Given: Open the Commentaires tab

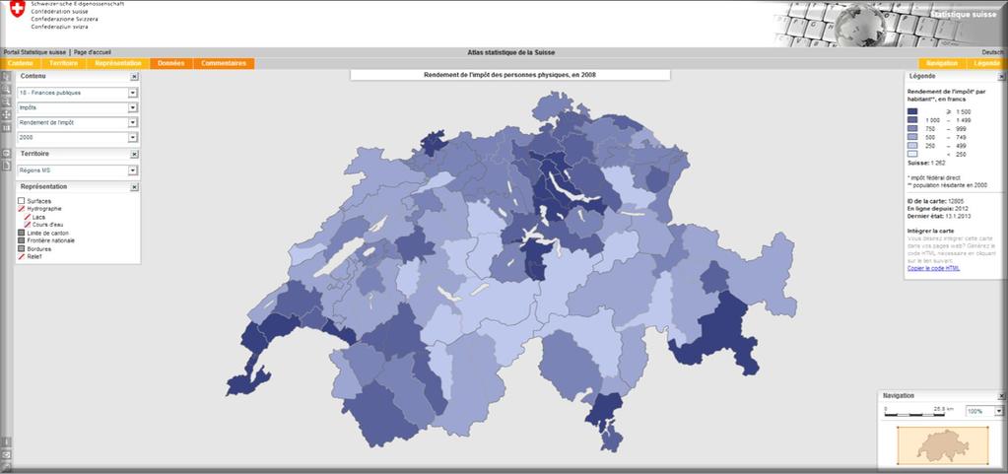Looking at the screenshot, I should click(x=224, y=64).
